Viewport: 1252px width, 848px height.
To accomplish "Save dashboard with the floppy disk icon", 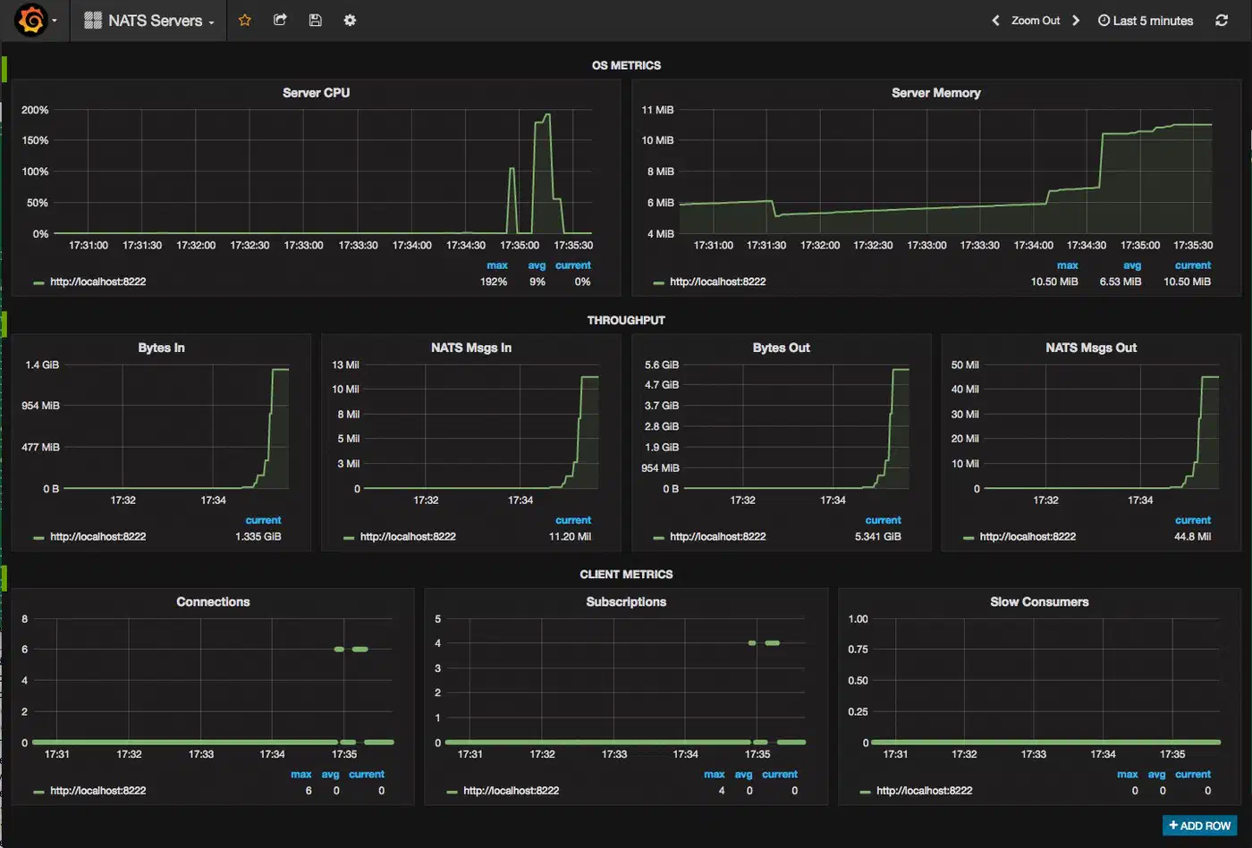I will click(315, 20).
